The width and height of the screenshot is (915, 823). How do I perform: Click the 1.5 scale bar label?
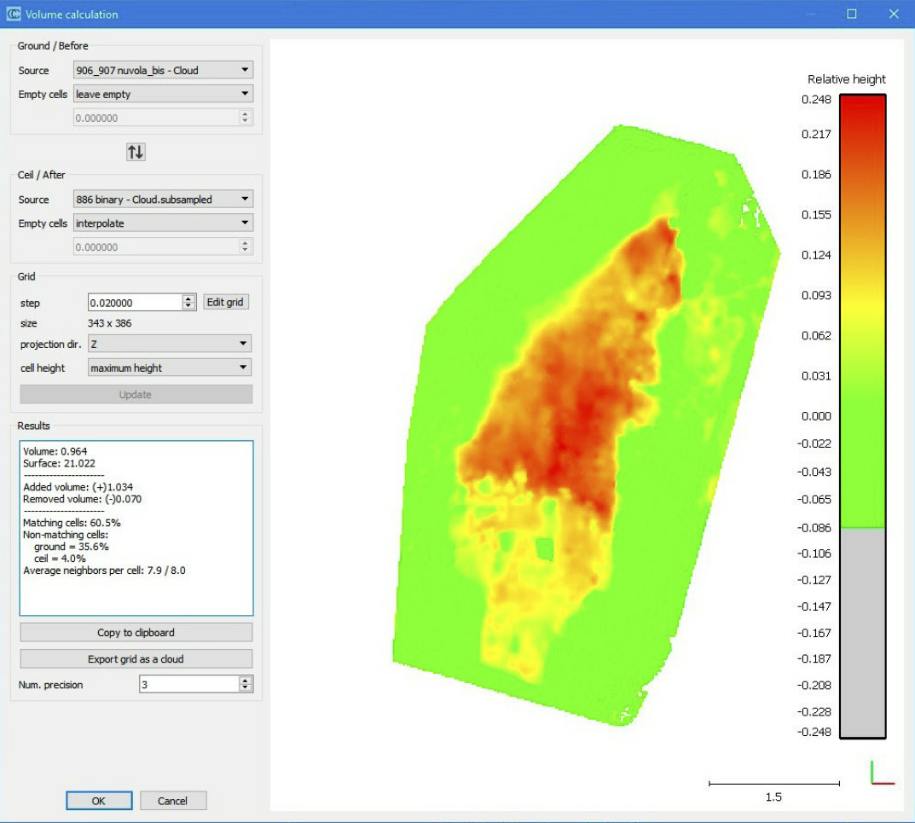click(x=773, y=797)
